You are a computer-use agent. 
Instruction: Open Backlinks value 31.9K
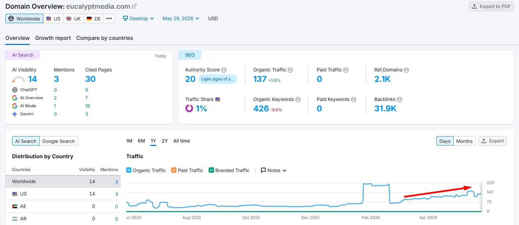385,108
